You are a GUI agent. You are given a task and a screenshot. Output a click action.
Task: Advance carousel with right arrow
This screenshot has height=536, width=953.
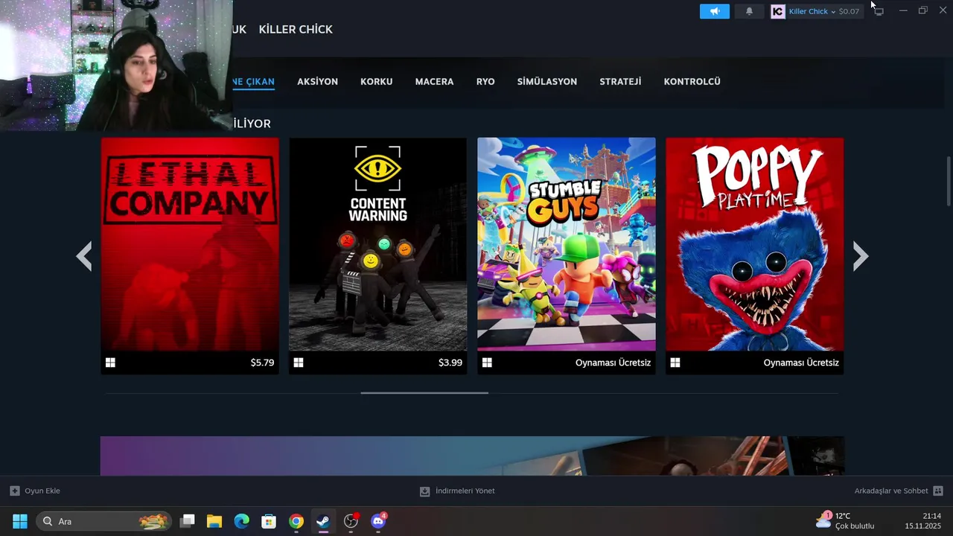(x=861, y=256)
